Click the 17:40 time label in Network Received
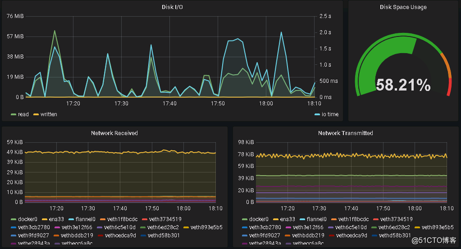Screen dimensions: 461x249 [x=120, y=208]
